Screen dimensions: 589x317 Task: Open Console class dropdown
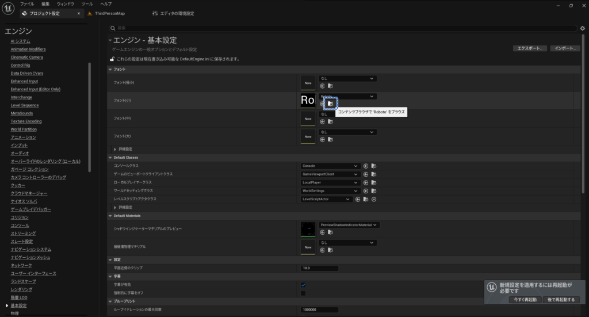tap(330, 166)
